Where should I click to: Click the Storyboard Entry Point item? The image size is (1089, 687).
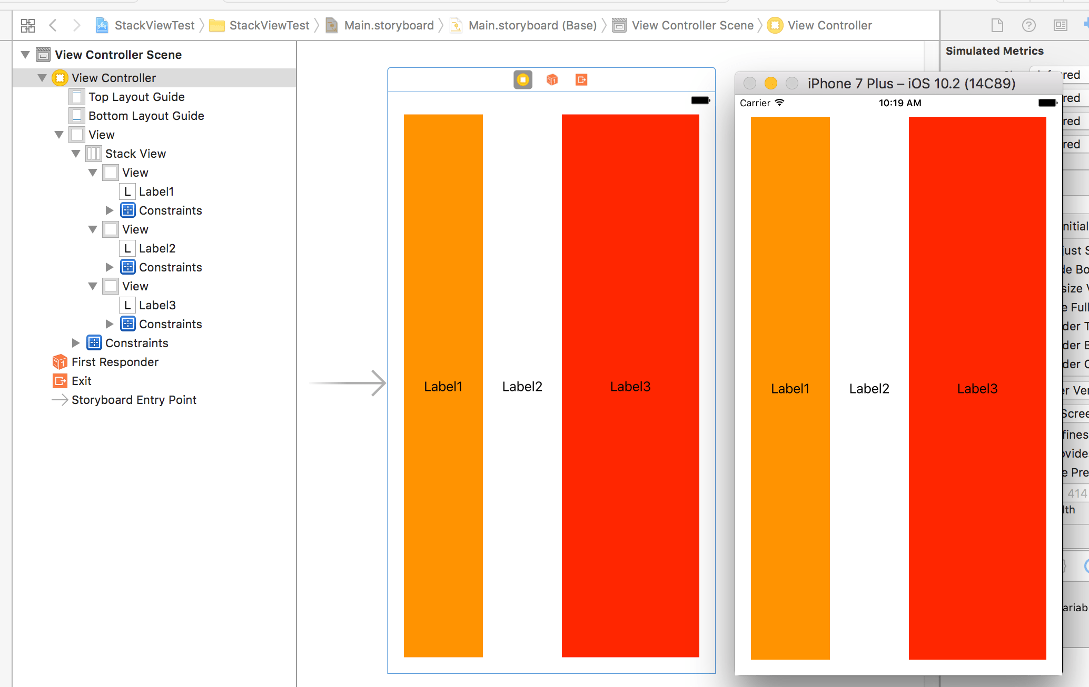(x=133, y=400)
